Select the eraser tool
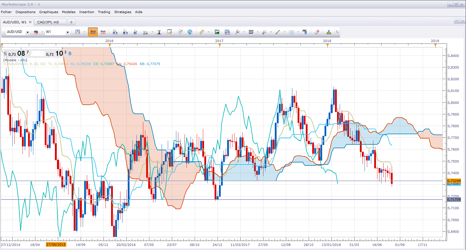Screen dimensions: 466x250 click(317, 32)
